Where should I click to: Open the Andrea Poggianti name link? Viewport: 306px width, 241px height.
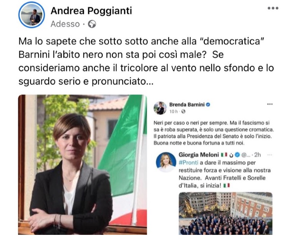click(91, 11)
